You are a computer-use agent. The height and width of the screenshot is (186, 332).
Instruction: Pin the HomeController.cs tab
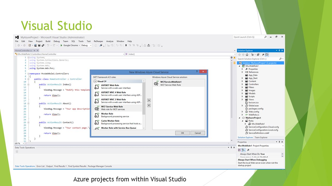coord(34,51)
